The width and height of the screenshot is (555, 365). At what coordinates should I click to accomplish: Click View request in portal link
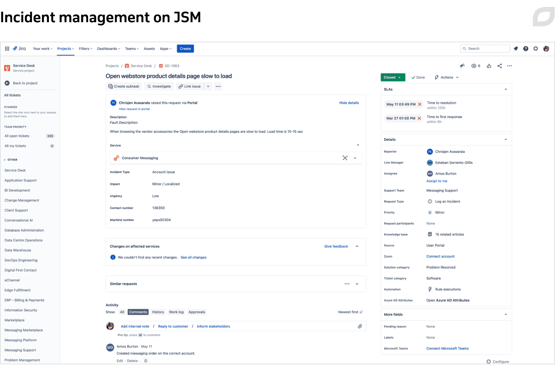point(134,109)
